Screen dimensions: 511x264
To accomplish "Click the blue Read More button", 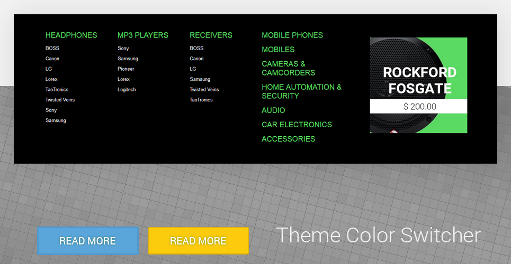I will (88, 241).
